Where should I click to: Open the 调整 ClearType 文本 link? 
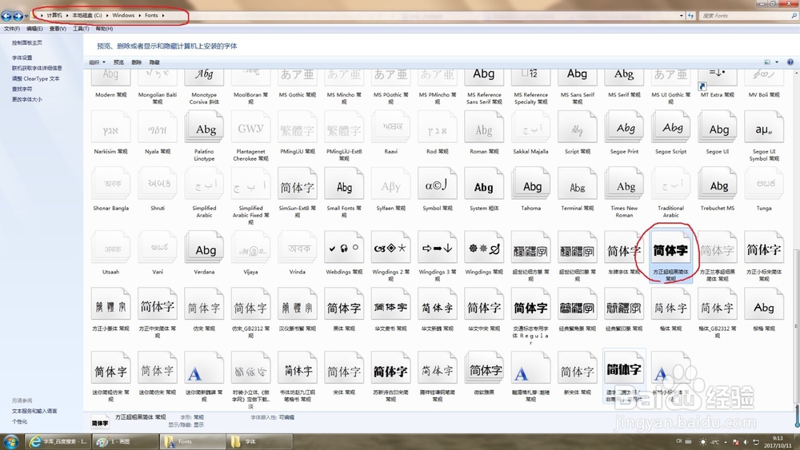click(36, 78)
